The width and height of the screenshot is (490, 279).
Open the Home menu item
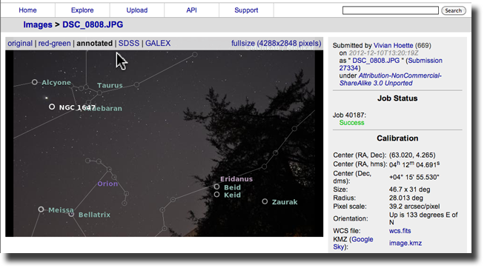[x=27, y=10]
